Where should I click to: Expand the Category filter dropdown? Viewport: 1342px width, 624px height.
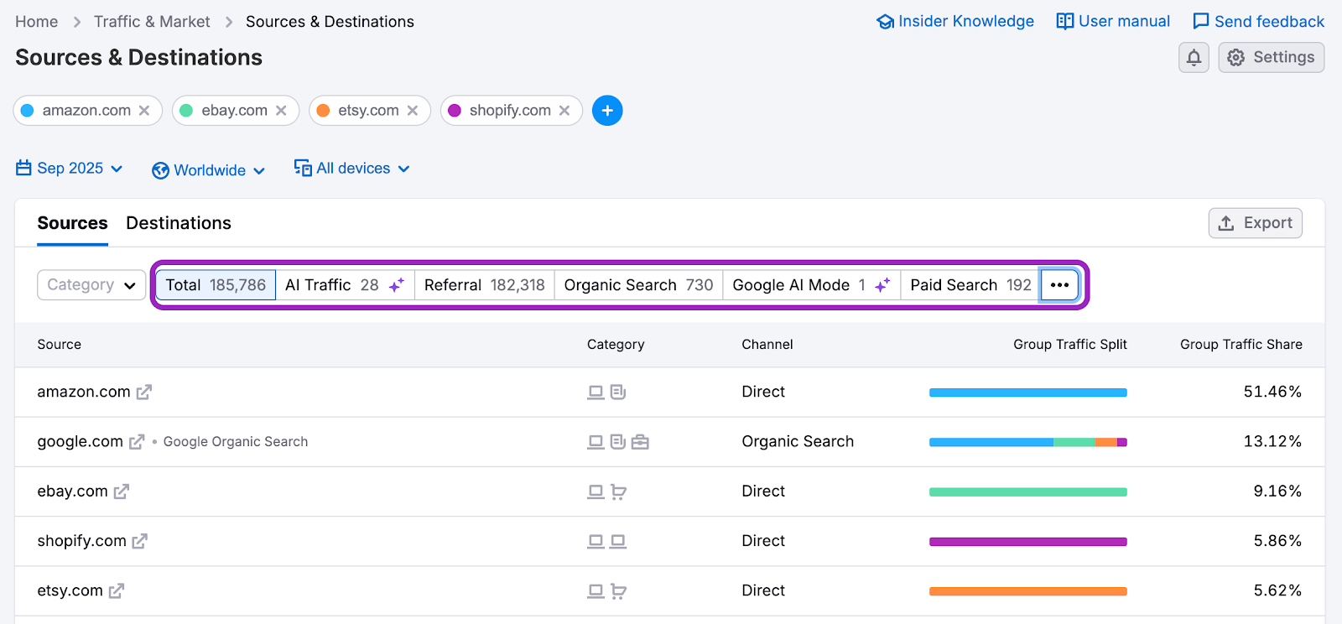click(91, 285)
